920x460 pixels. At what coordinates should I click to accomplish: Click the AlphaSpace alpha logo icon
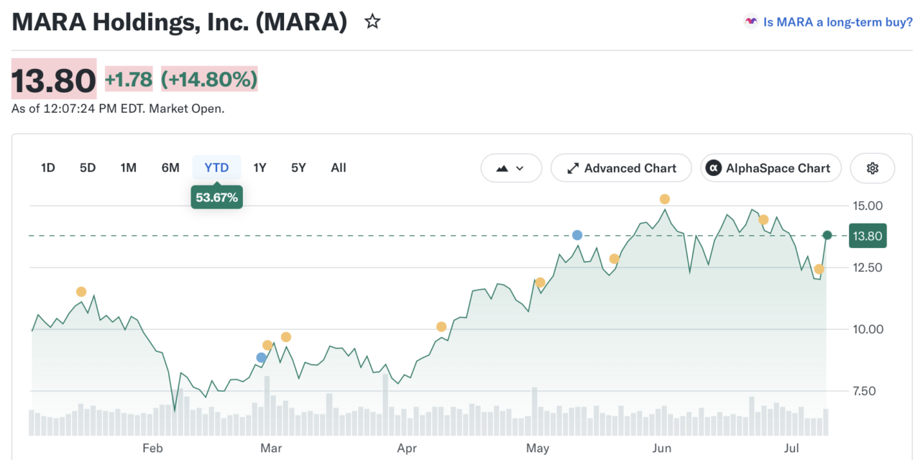point(713,168)
